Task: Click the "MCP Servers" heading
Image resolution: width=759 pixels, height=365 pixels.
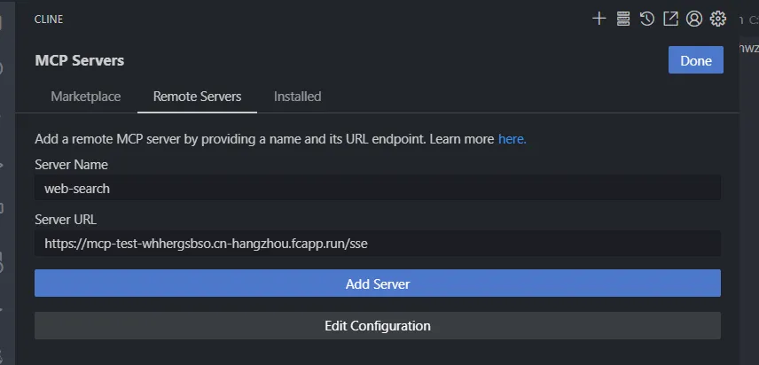Action: click(x=79, y=60)
